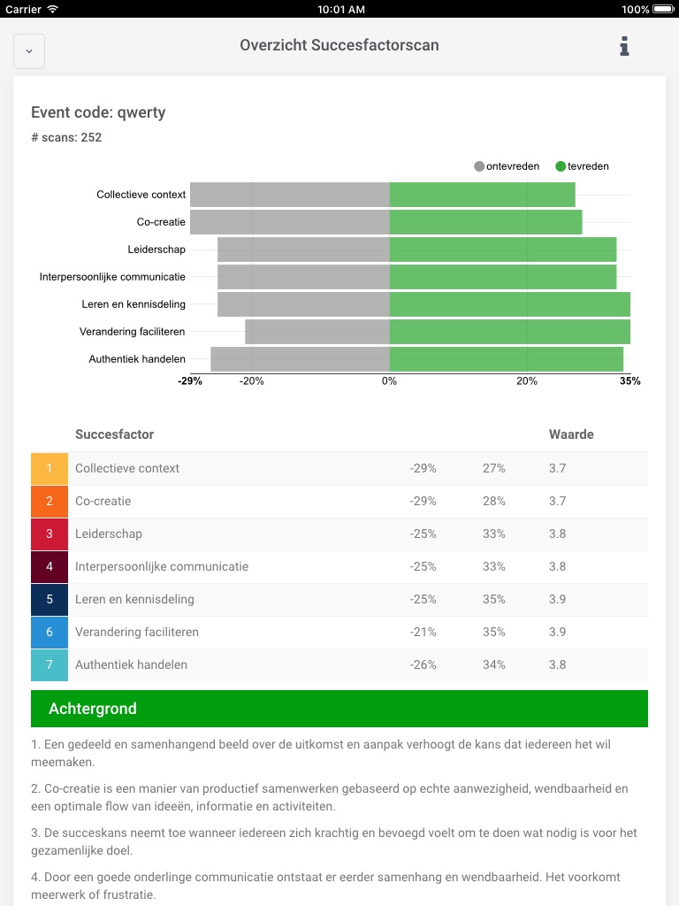The height and width of the screenshot is (906, 679).
Task: Select the teal number 7 badge
Action: (x=50, y=664)
